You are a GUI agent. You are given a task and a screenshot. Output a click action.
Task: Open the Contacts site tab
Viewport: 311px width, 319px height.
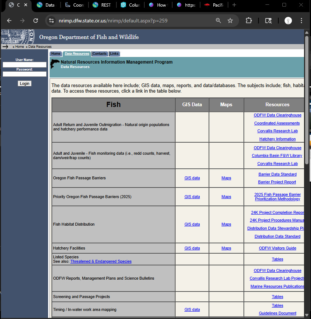(100, 54)
